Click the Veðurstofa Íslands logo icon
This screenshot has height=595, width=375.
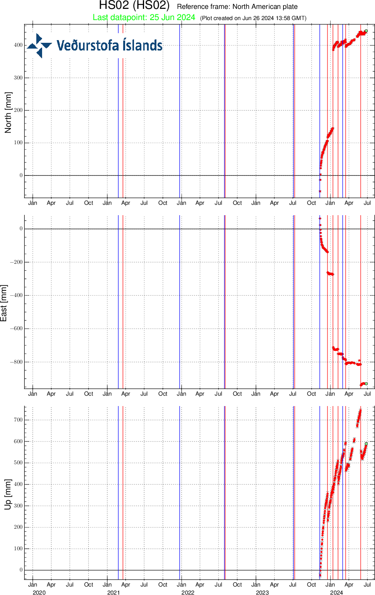coord(40,44)
